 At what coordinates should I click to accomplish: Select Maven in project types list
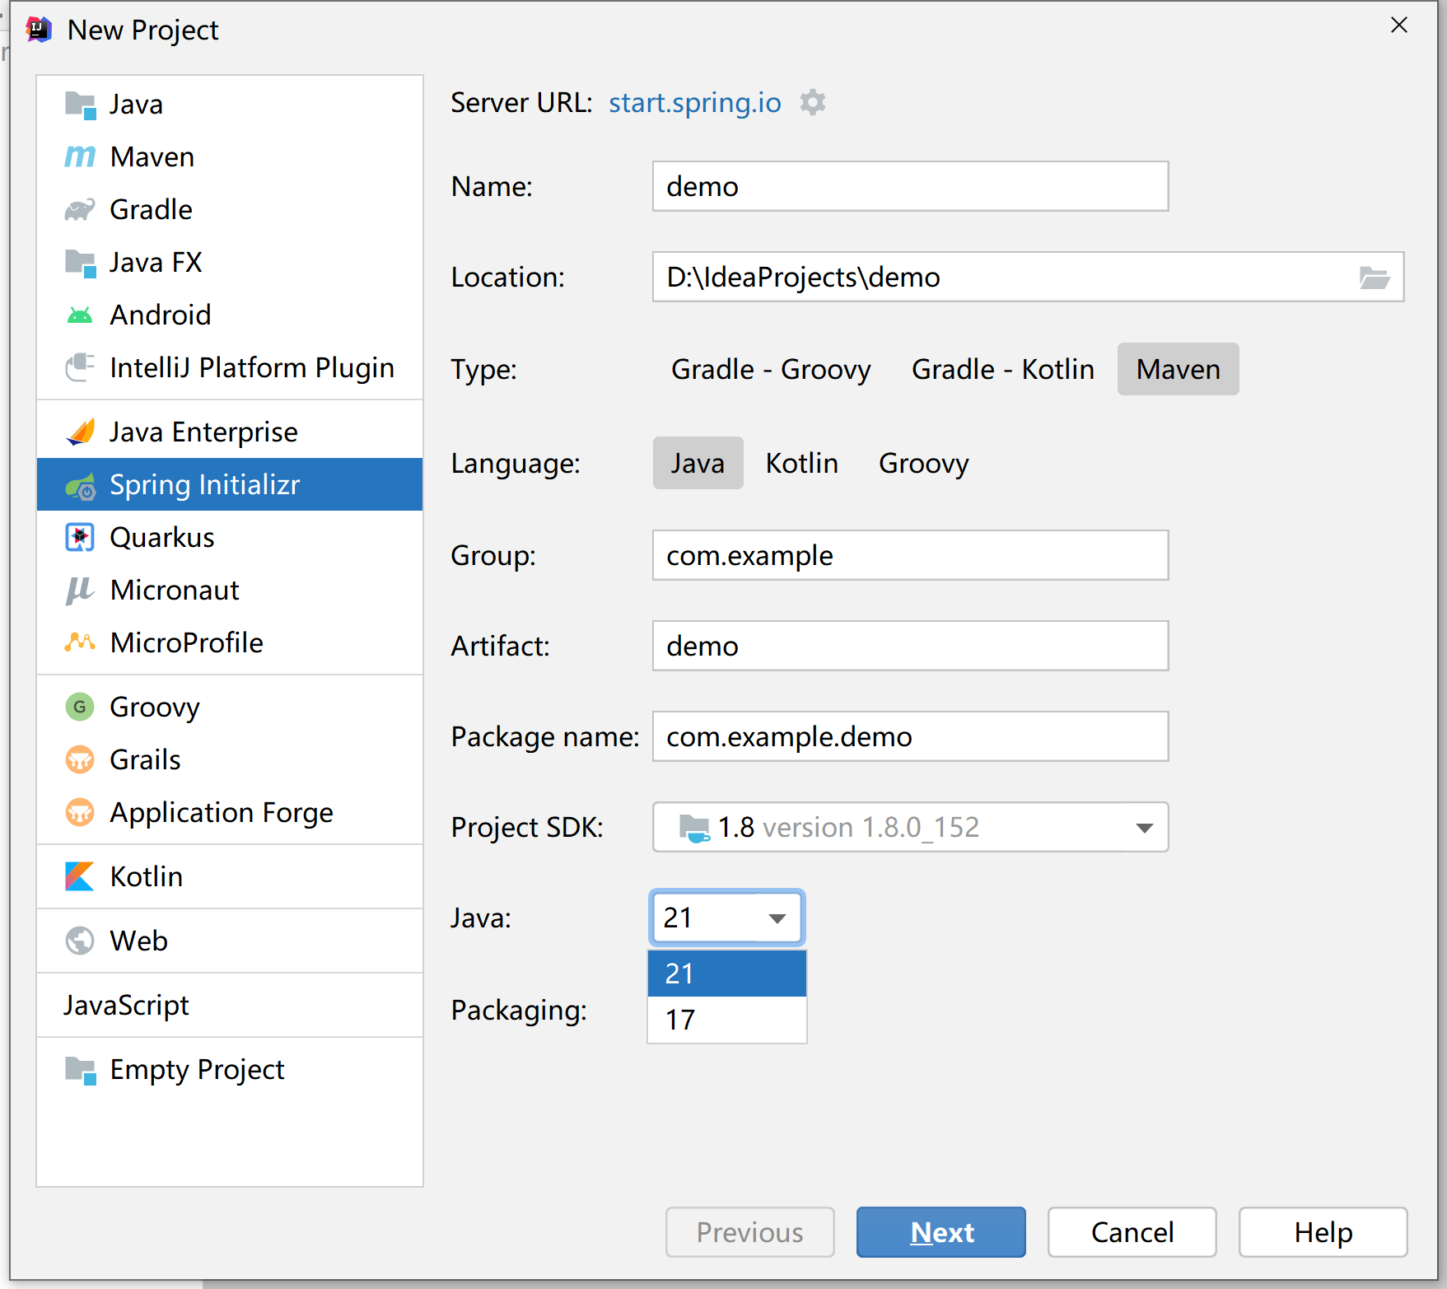230,156
